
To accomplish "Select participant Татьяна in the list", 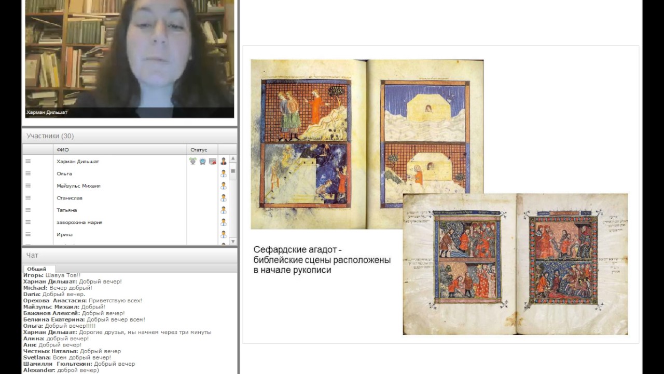I will click(67, 210).
